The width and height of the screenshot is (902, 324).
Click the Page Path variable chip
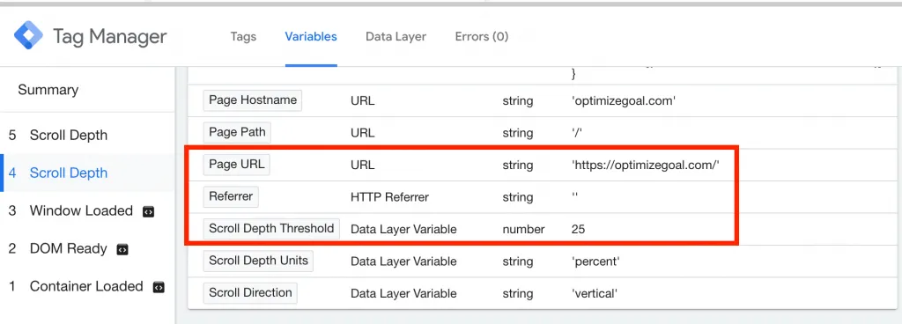237,132
